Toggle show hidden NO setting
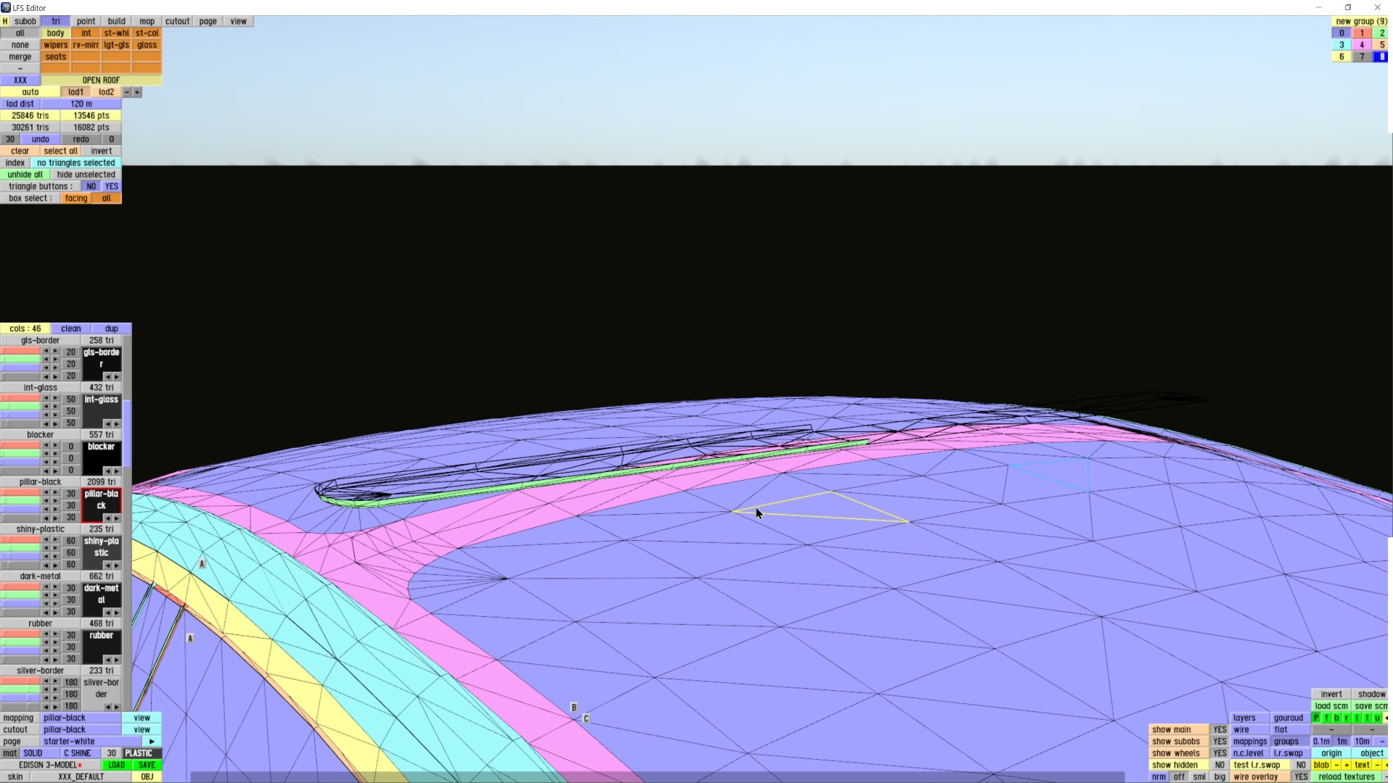1393x783 pixels. pos(1220,765)
